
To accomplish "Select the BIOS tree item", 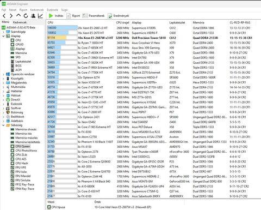I will click(16, 65).
